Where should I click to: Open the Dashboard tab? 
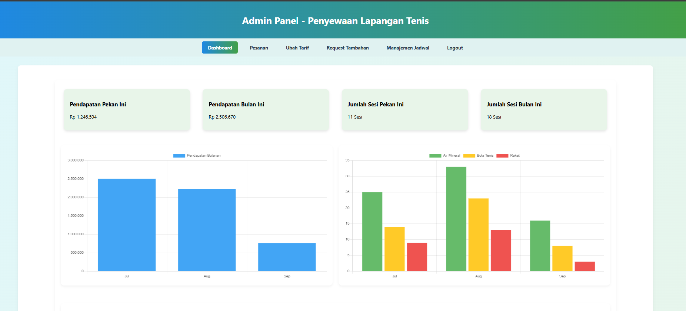pyautogui.click(x=220, y=48)
